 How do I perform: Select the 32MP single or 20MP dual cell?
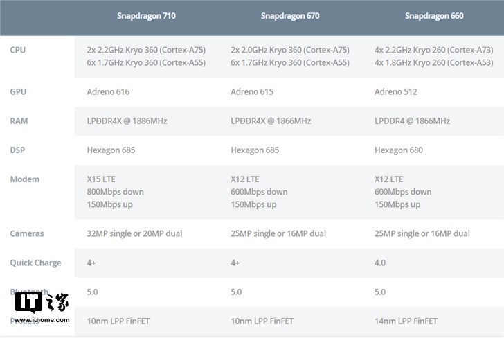[x=134, y=233]
